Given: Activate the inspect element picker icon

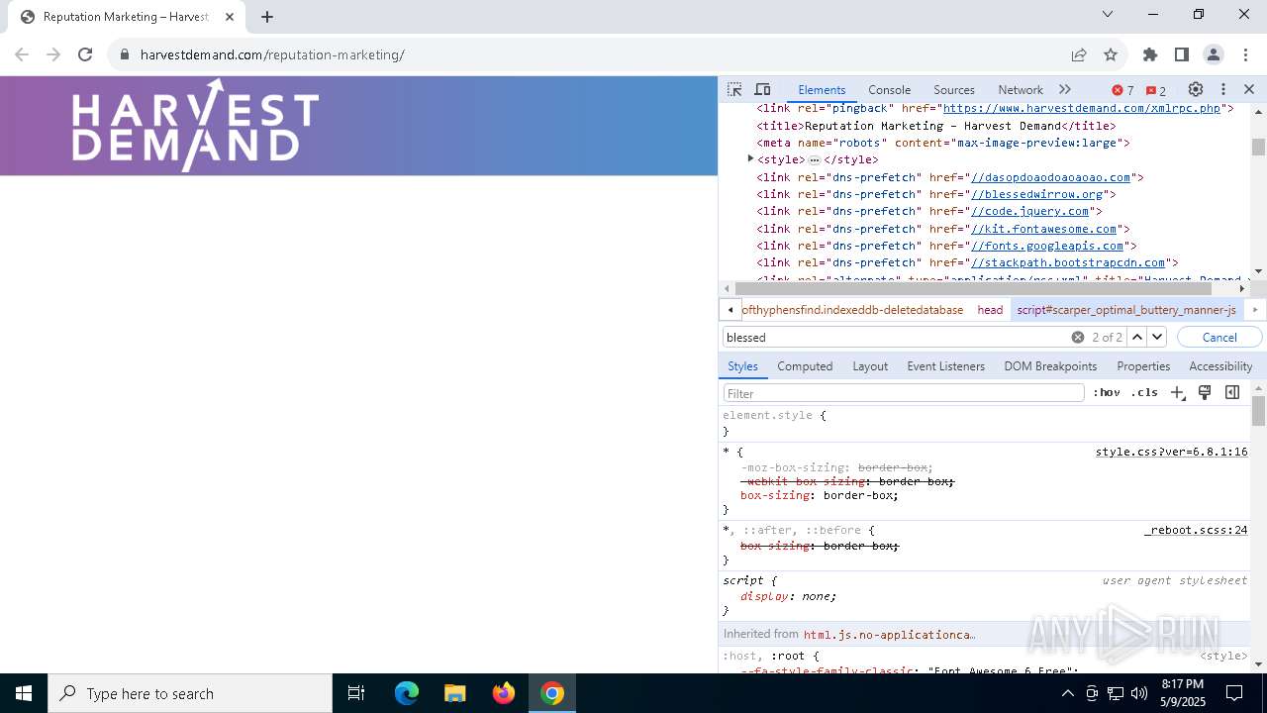Looking at the screenshot, I should (734, 89).
